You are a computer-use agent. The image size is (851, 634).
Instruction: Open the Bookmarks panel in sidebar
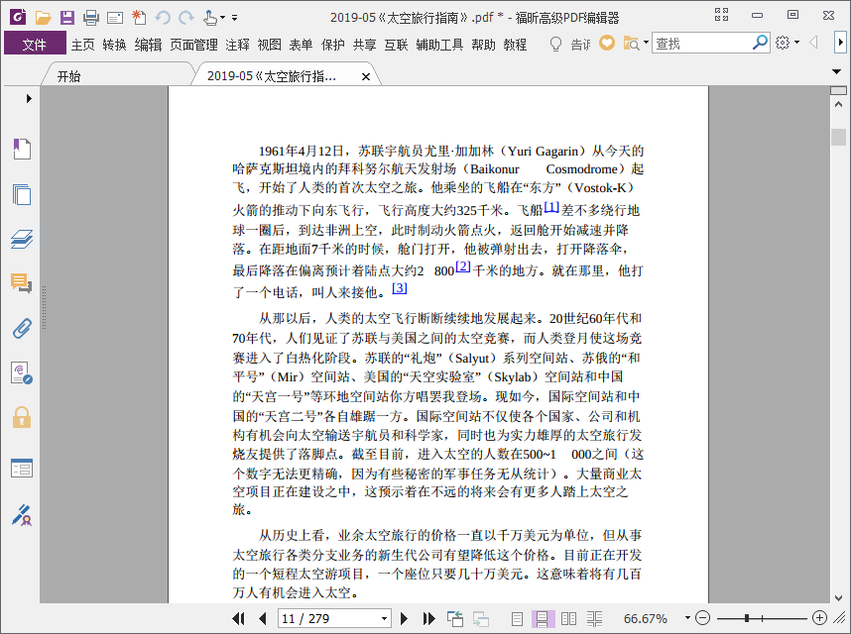coord(22,149)
